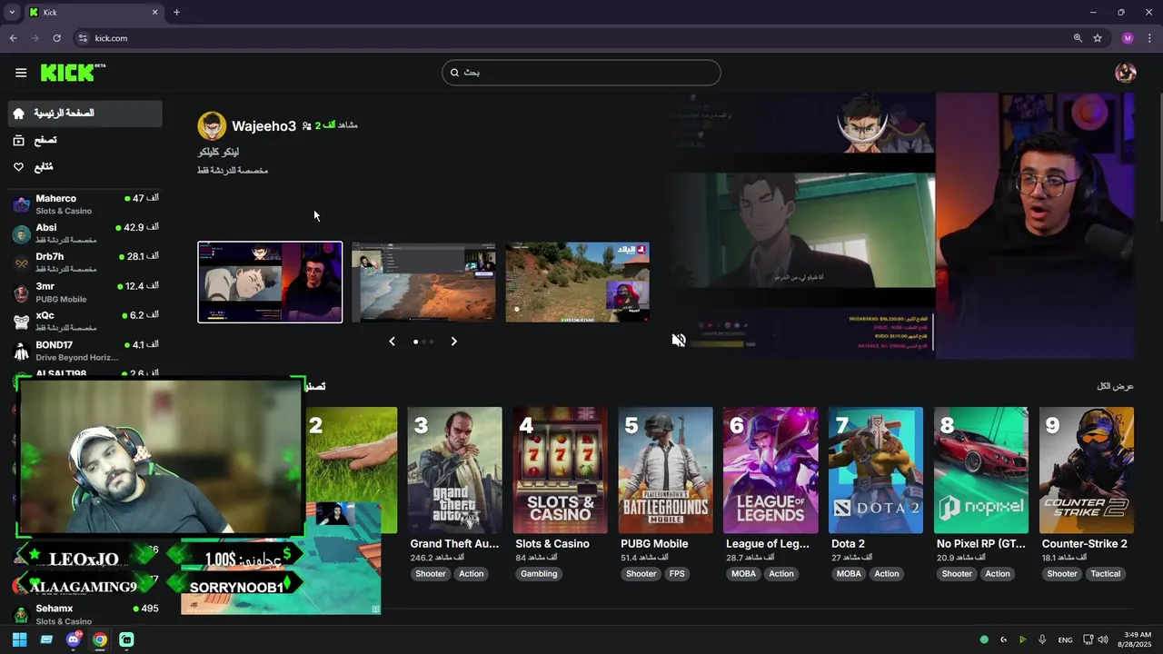Reload the page in Chrome
Viewport: 1163px width, 654px height.
tap(56, 38)
